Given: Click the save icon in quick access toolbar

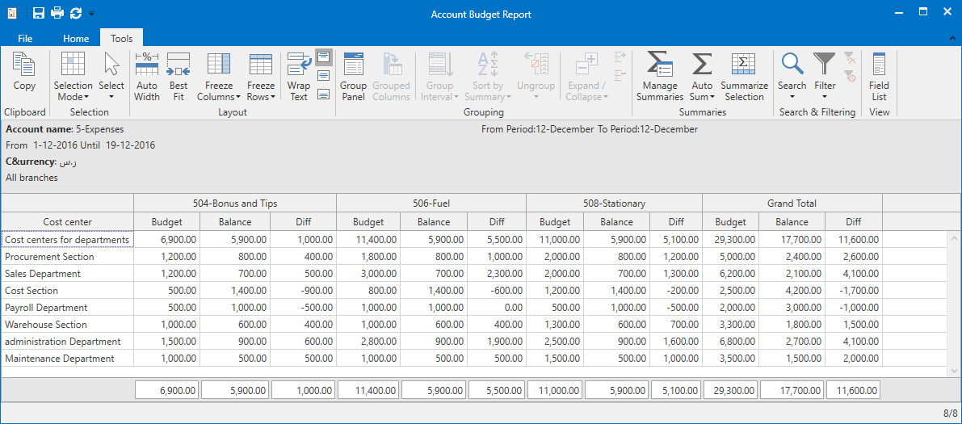Looking at the screenshot, I should coord(39,13).
